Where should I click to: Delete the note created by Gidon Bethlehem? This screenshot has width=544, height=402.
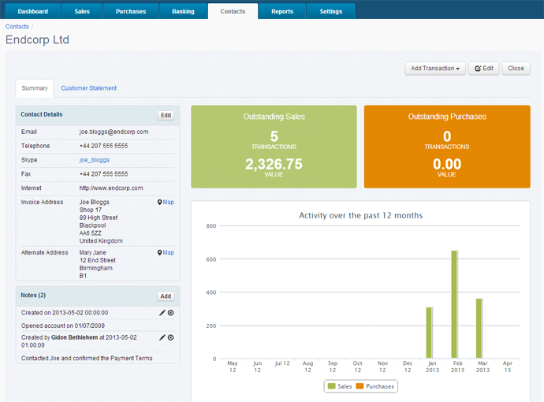(171, 337)
